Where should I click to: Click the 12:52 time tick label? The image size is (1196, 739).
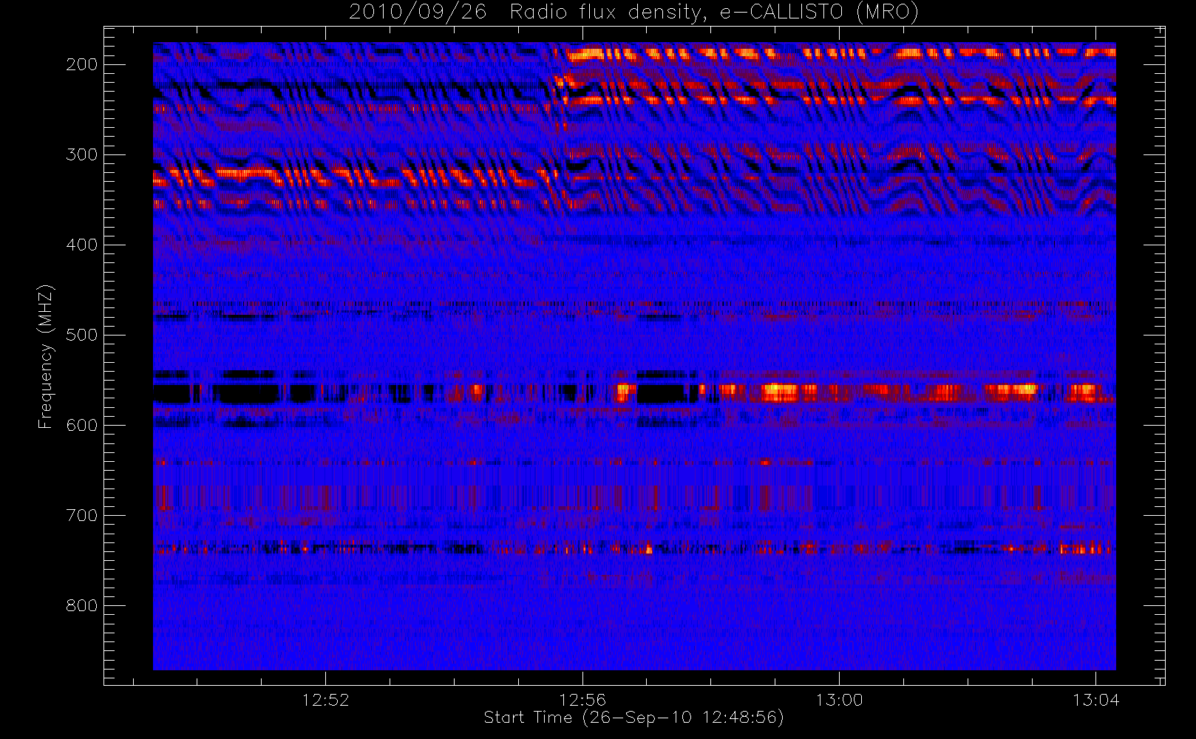(x=325, y=700)
